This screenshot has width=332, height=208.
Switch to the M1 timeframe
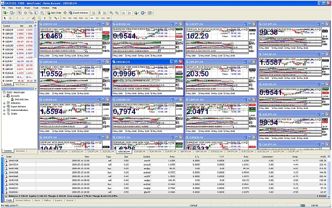click(64, 18)
